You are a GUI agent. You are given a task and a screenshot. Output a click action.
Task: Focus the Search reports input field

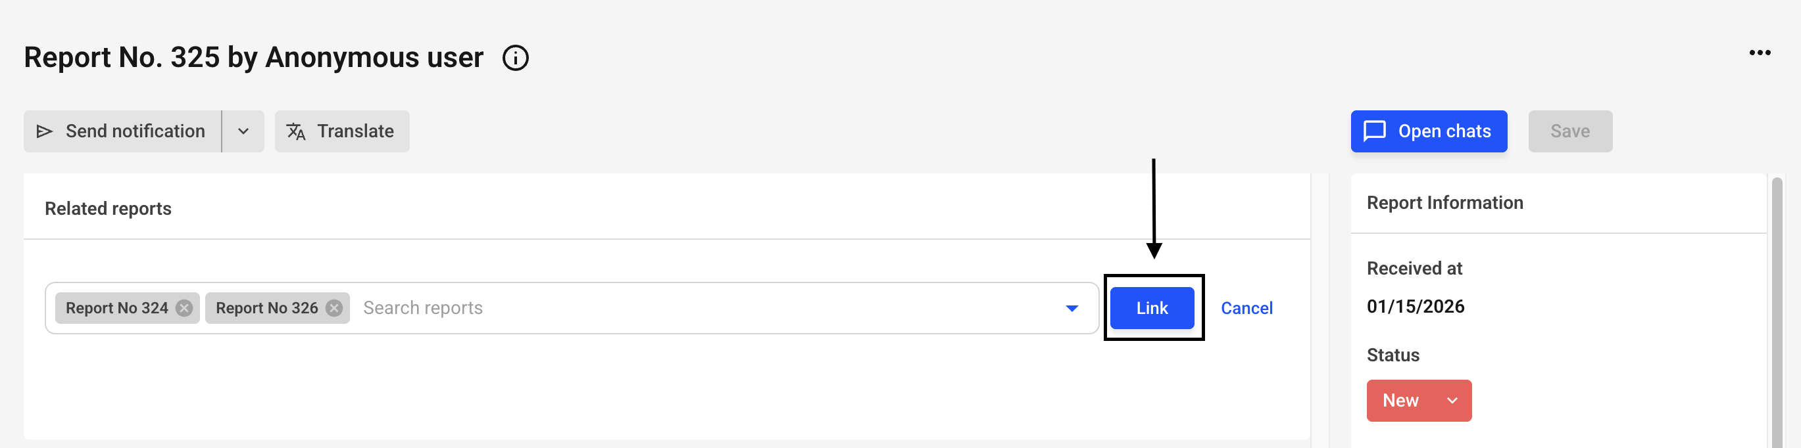point(699,307)
